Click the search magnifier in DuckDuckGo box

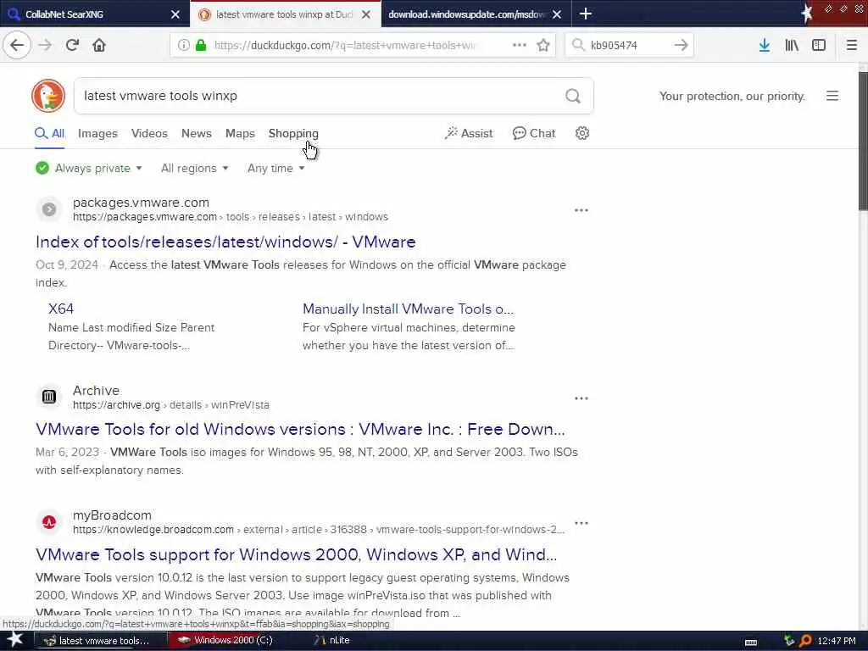click(x=573, y=97)
